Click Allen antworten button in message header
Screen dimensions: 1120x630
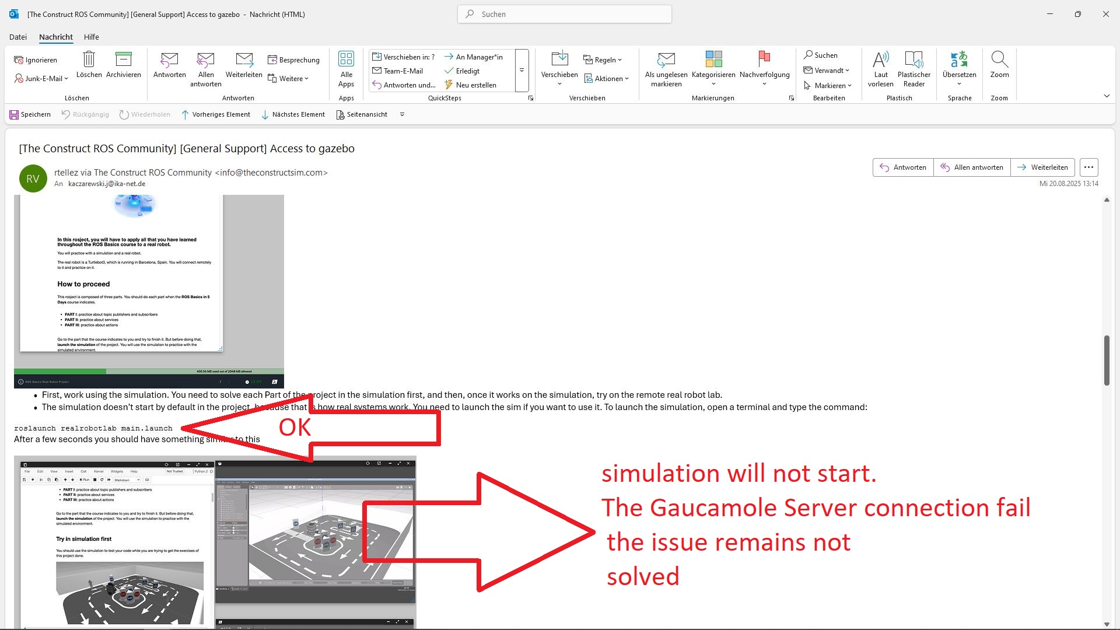coord(972,167)
